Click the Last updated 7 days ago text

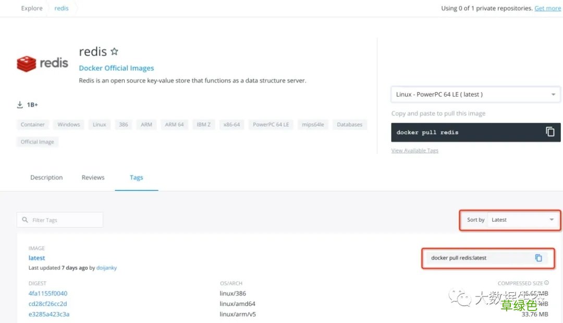tap(58, 268)
